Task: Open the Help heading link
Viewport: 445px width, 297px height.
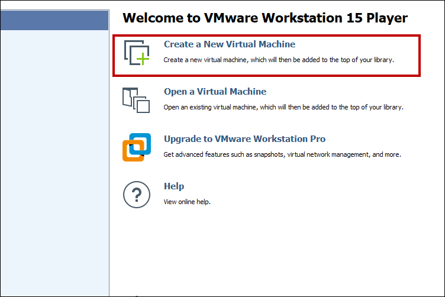Action: (x=174, y=186)
